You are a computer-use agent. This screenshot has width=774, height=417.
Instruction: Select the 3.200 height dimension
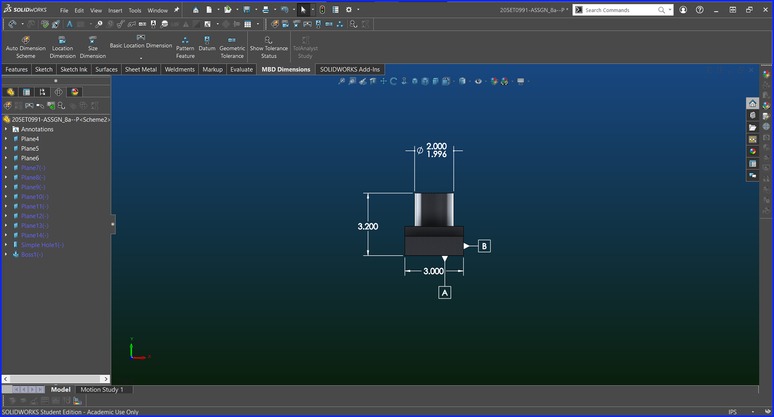click(x=368, y=227)
